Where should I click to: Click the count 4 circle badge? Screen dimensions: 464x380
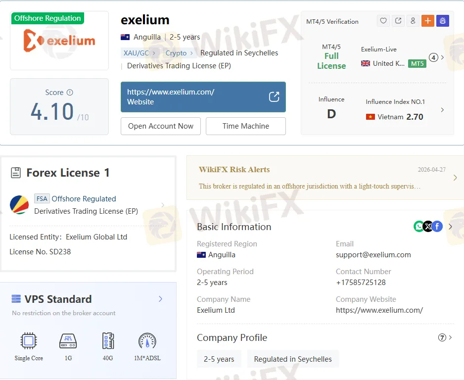click(433, 57)
